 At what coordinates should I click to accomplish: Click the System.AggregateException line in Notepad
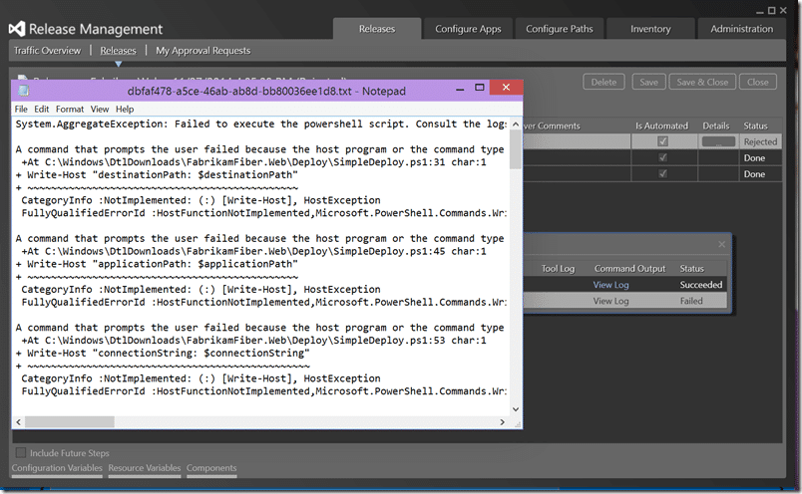coord(261,124)
